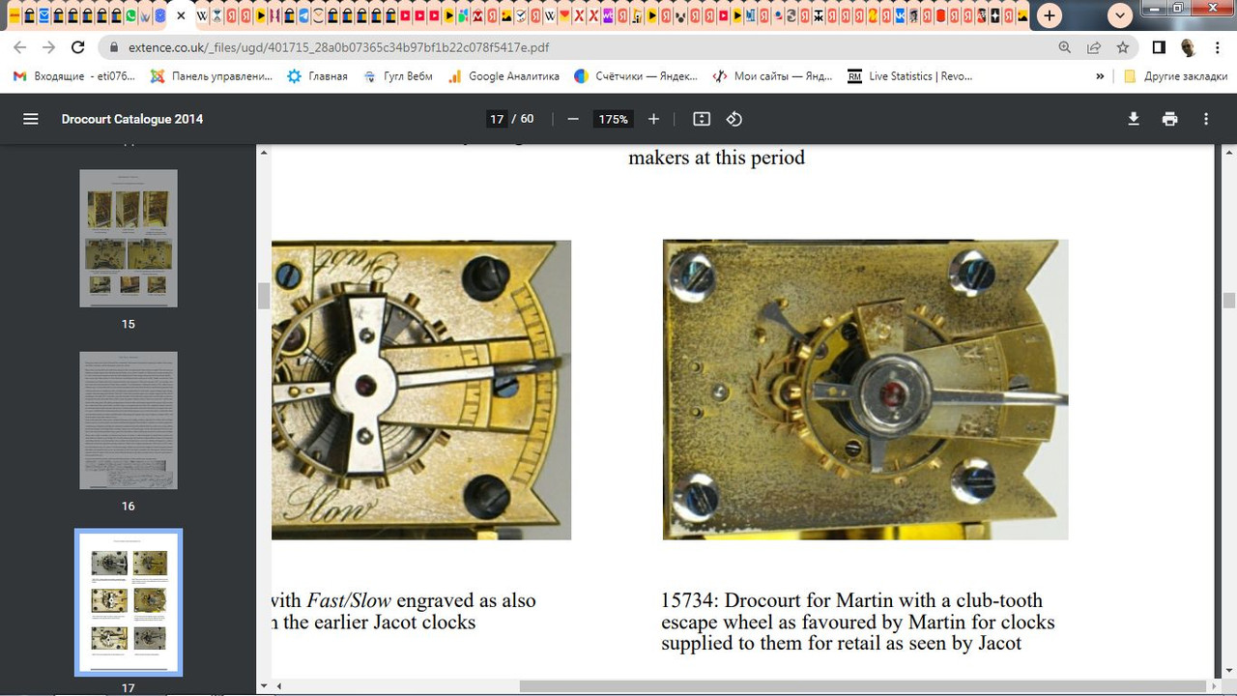Open Входящие Gmail bookmark

tap(74, 76)
